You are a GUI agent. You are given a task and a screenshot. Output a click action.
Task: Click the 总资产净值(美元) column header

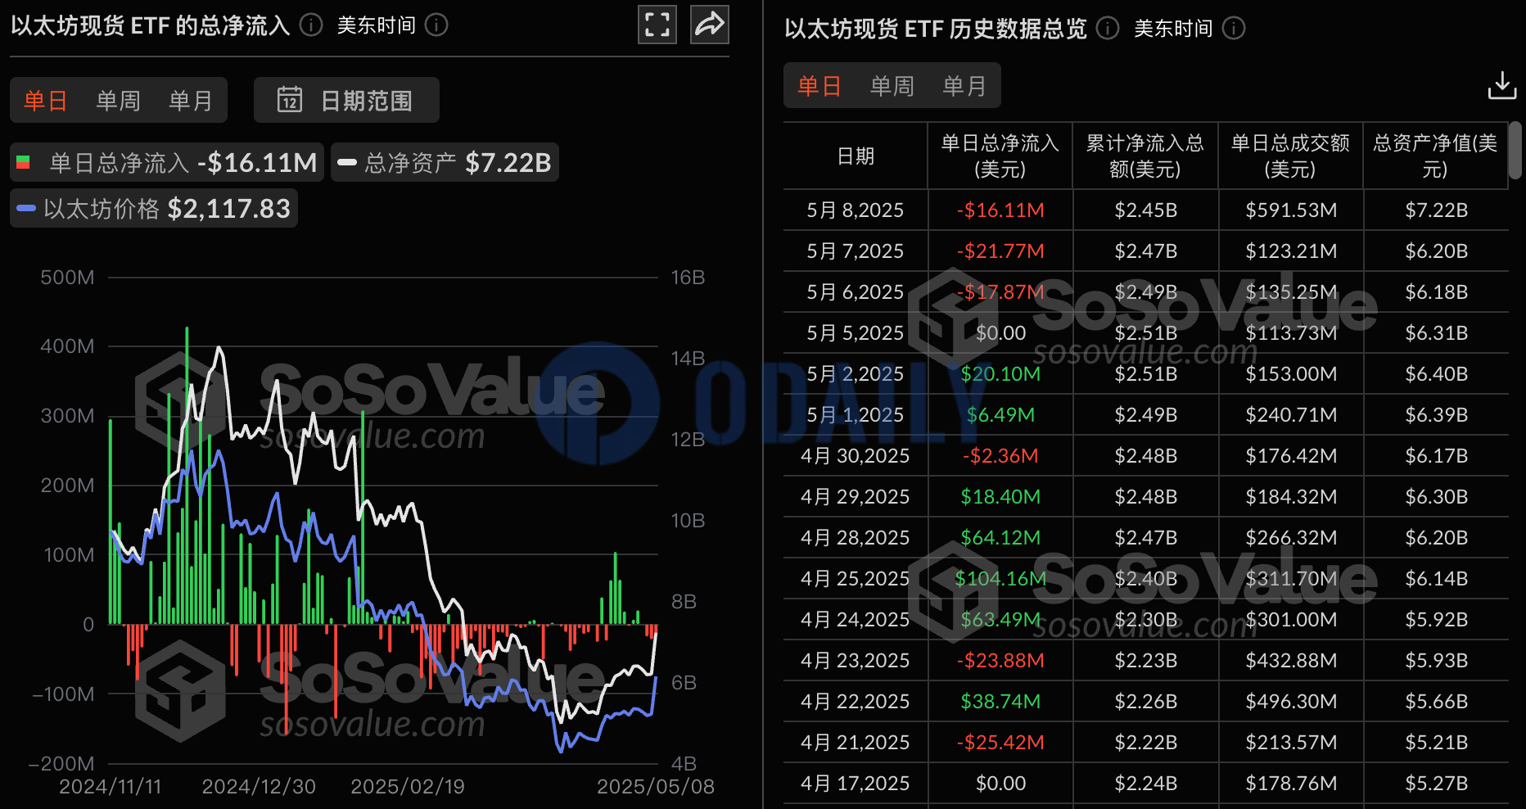[x=1435, y=156]
